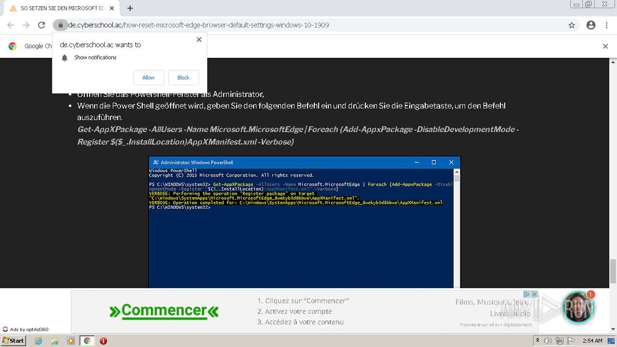Click the AdChoices triangle icon
617x347 pixels.
(x=527, y=294)
